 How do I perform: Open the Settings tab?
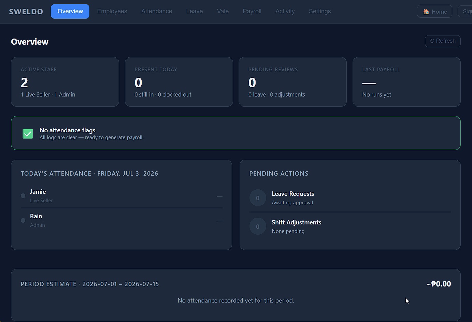pos(320,11)
